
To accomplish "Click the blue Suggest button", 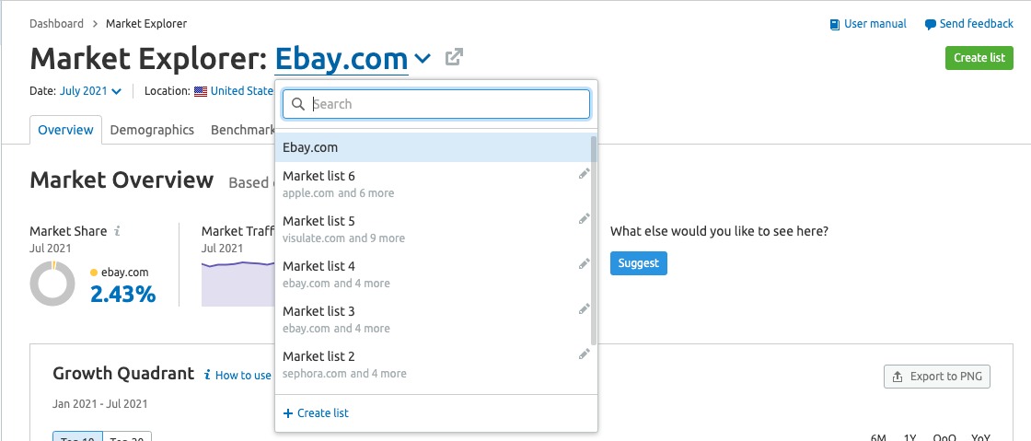I will 639,263.
